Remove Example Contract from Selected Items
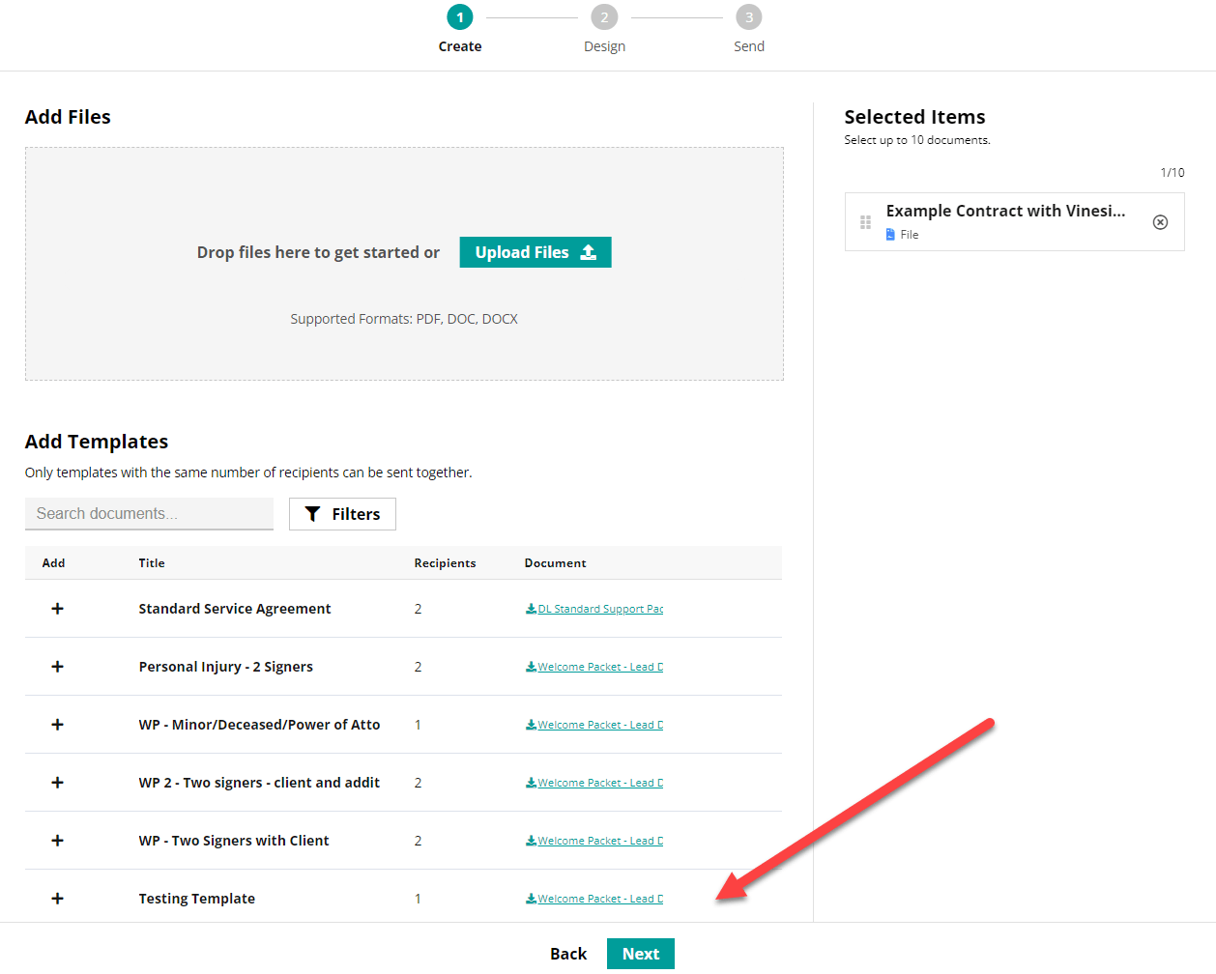1216x974 pixels. tap(1160, 221)
